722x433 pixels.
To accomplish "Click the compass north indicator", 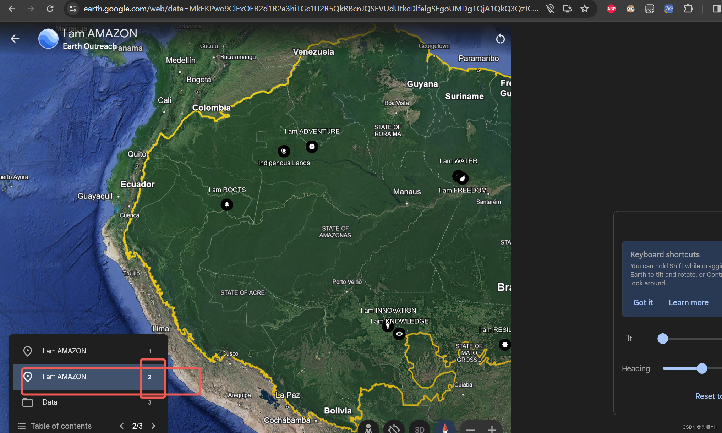I will (445, 427).
